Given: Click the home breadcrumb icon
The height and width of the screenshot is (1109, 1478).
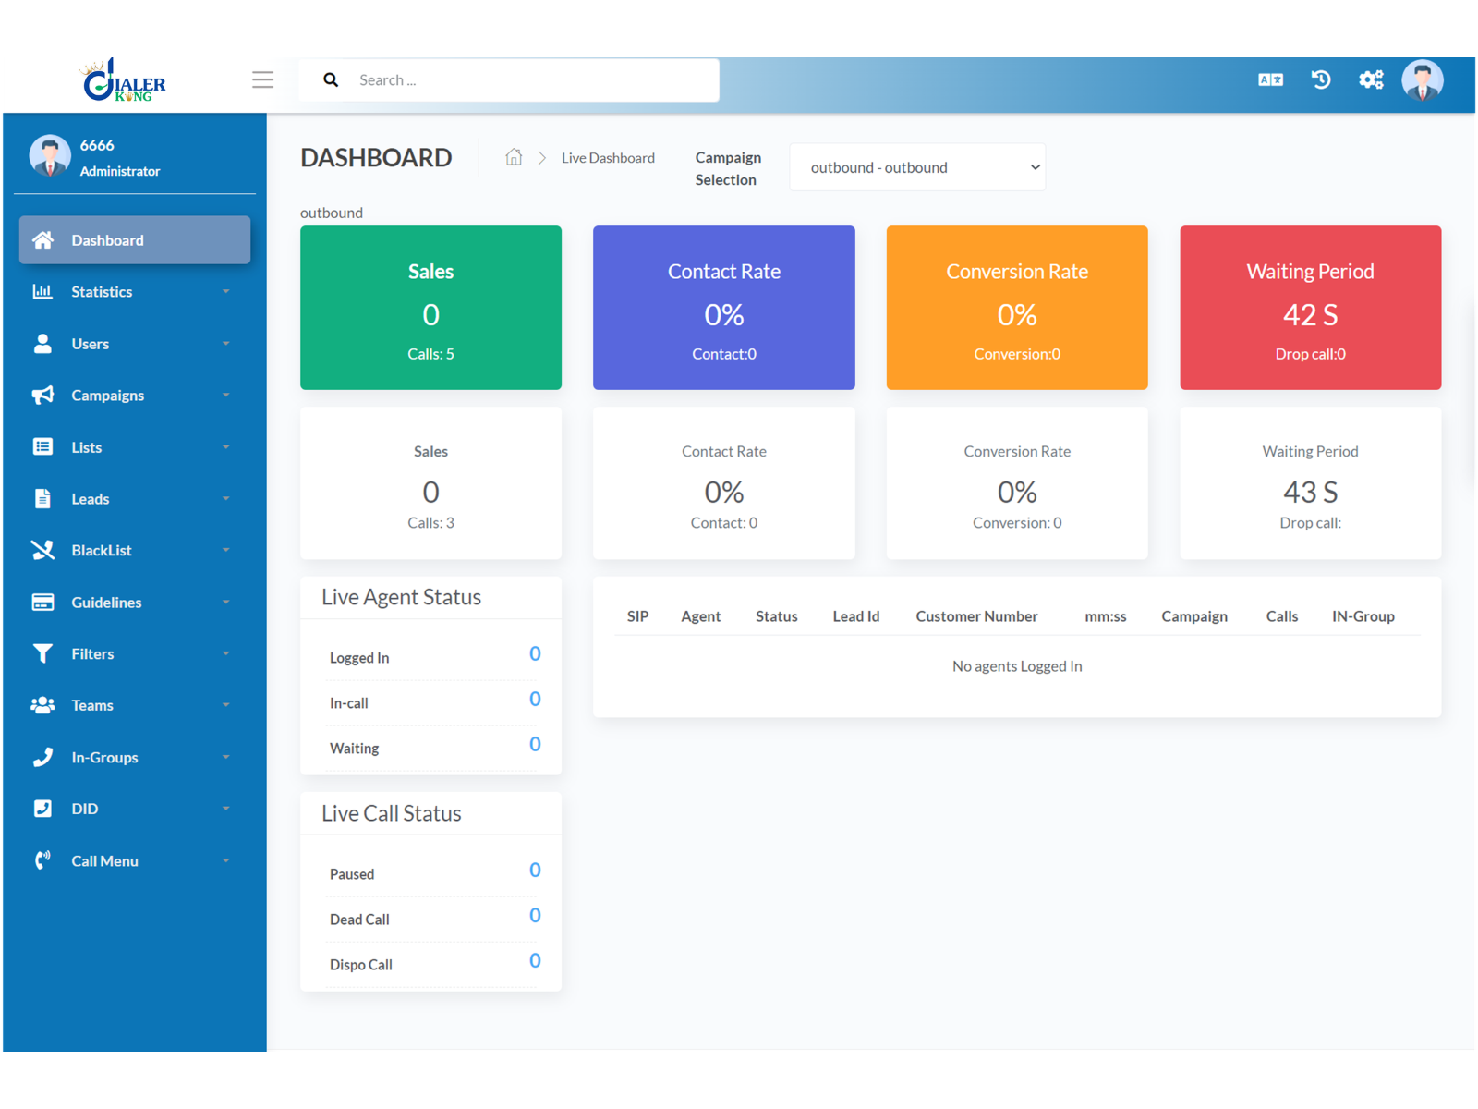Looking at the screenshot, I should click(x=514, y=157).
